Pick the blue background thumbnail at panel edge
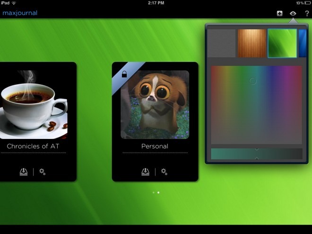The width and height of the screenshot is (312, 234). click(303, 43)
